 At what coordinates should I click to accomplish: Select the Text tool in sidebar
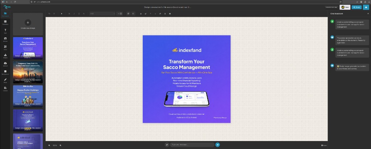point(5,31)
